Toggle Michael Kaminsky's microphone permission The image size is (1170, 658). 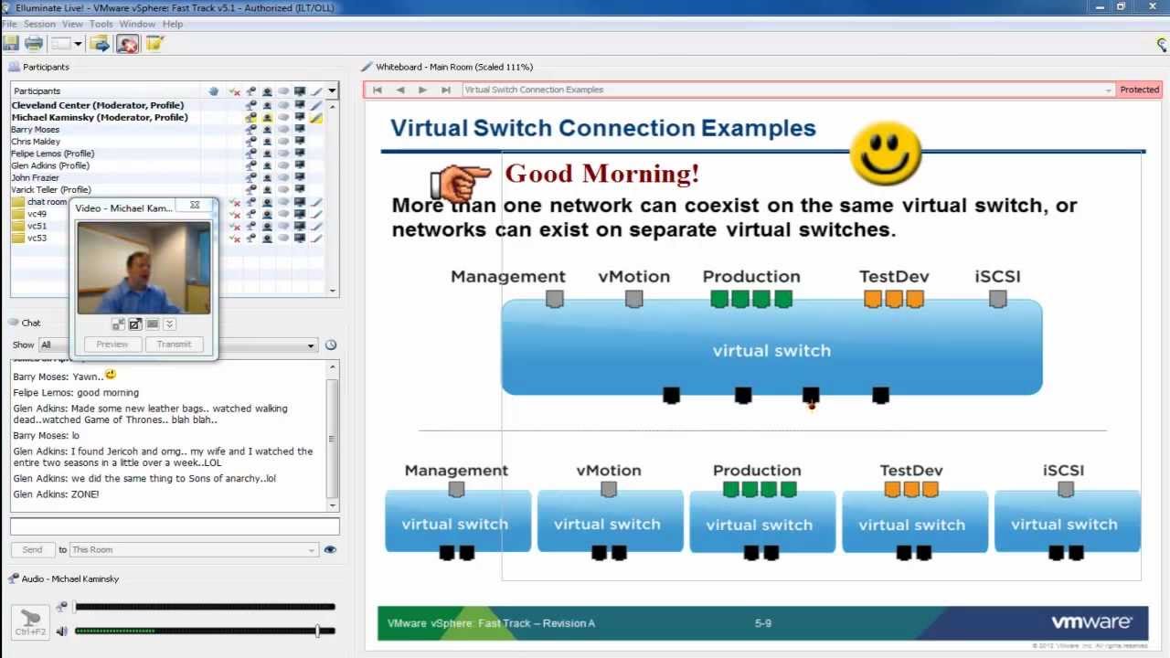coord(250,118)
